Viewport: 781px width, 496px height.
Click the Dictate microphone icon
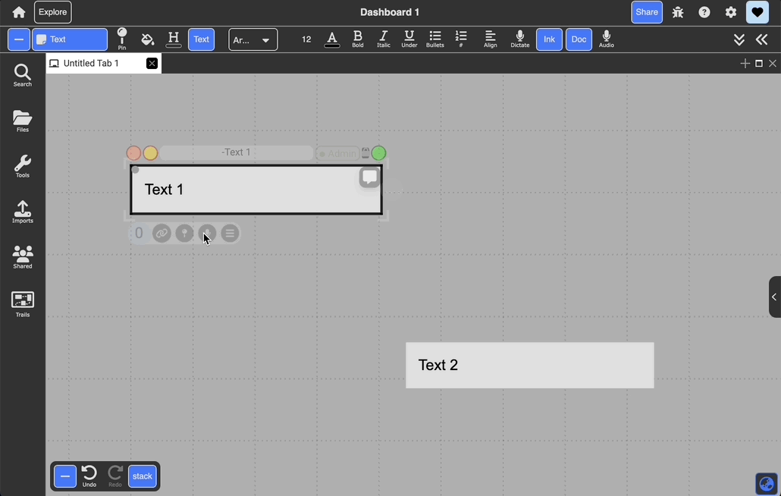point(520,39)
